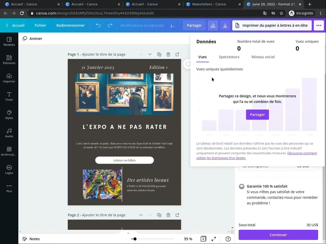Click Page 2 title placeholder text
326x244 pixels.
pyautogui.click(x=104, y=215)
